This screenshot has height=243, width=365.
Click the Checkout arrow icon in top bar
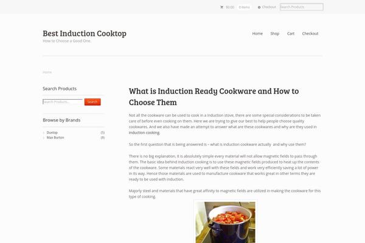[x=259, y=7]
